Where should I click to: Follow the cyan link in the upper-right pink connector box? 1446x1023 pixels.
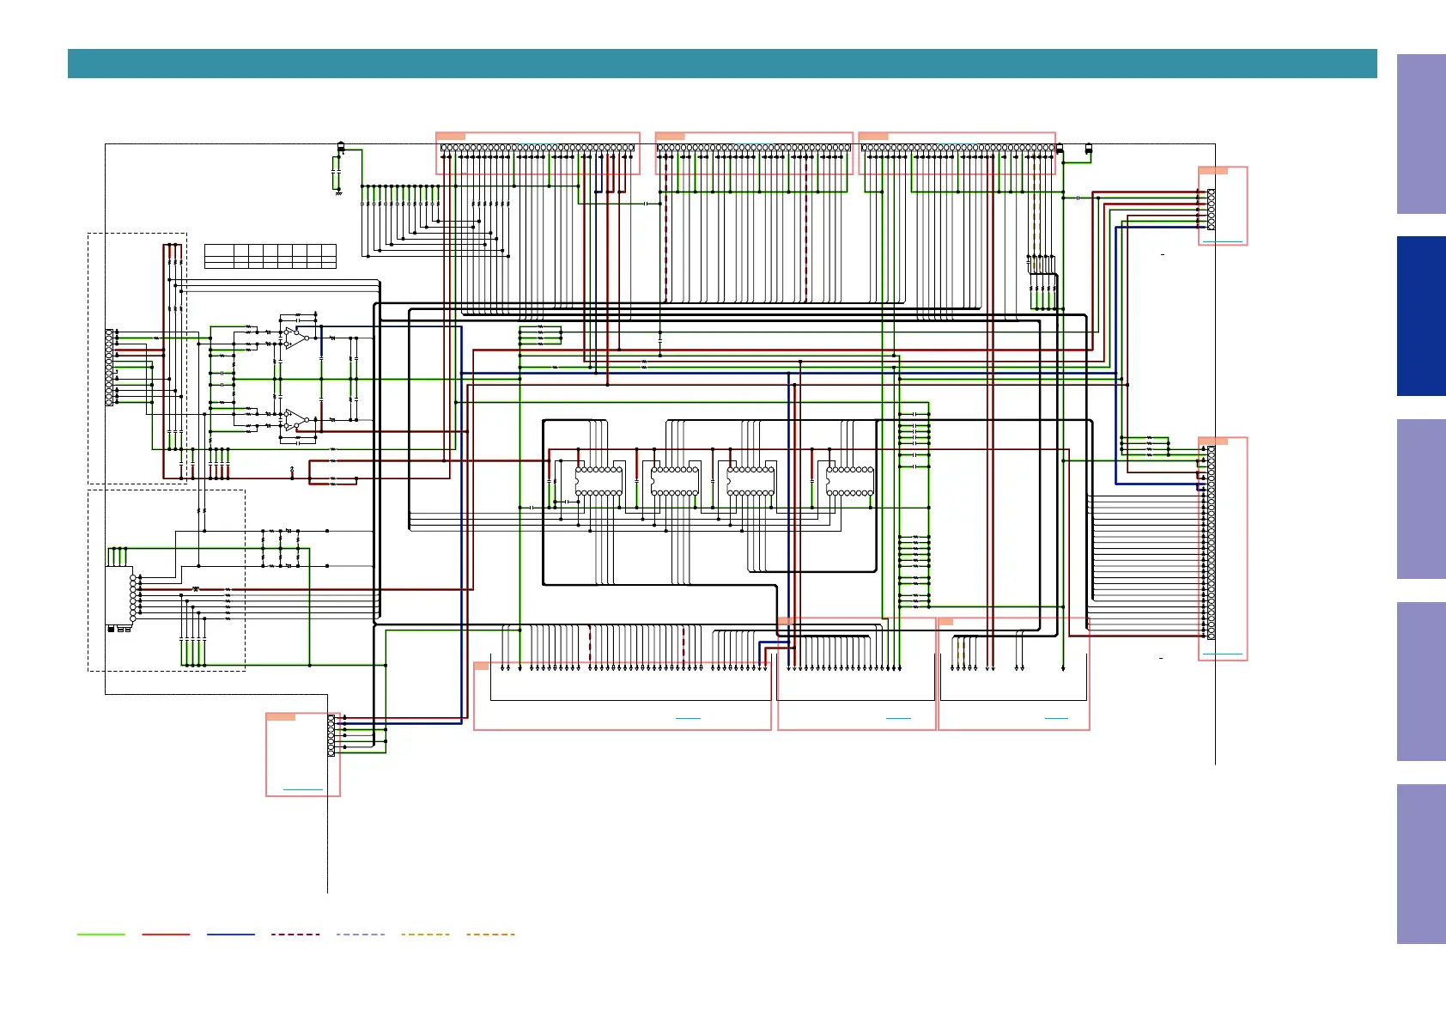click(1222, 242)
